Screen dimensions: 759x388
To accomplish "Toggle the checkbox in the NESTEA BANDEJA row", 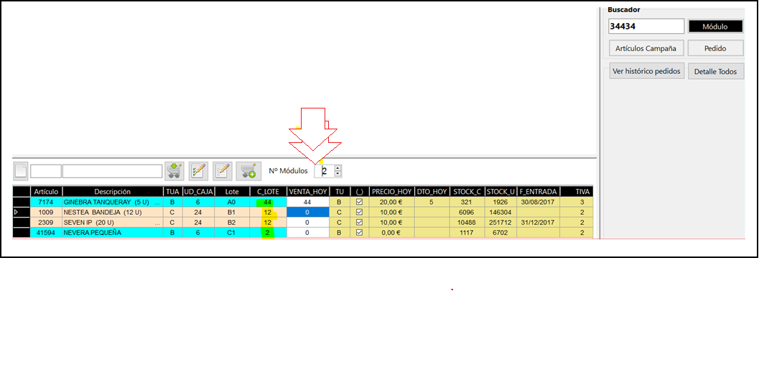I will click(359, 212).
